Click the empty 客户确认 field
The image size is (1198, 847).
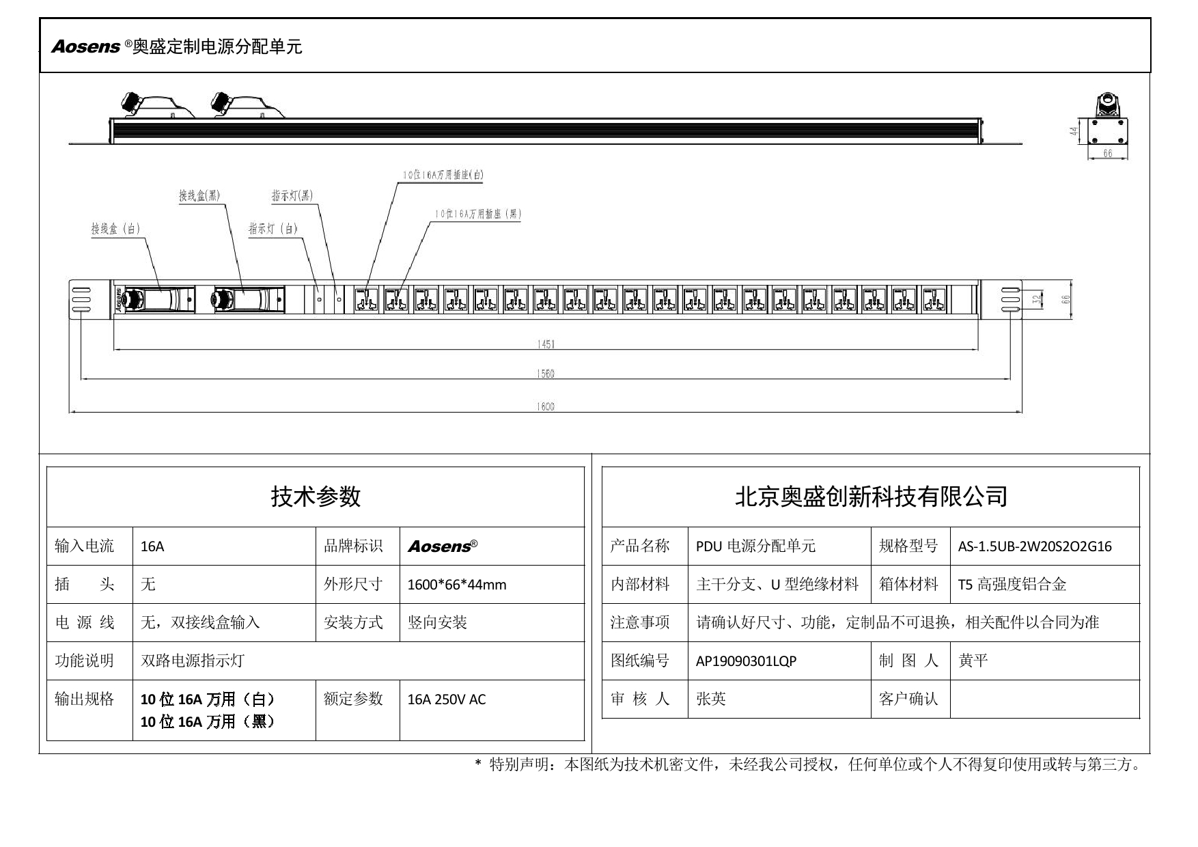[x=1044, y=699]
